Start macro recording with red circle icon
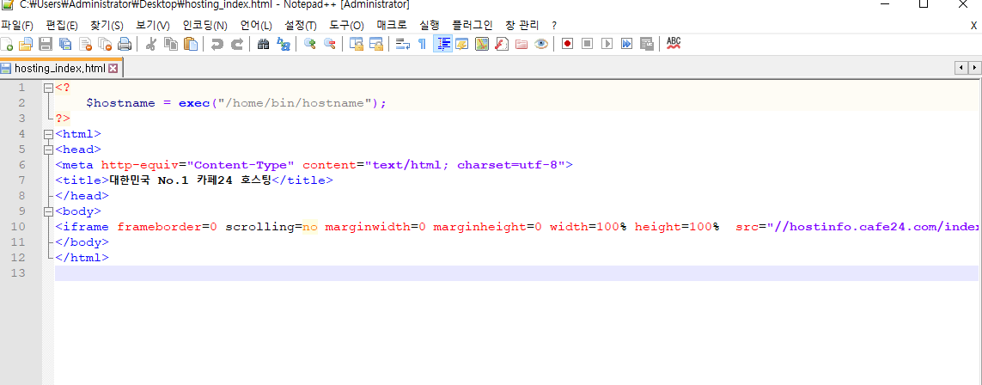This screenshot has width=982, height=385. coord(567,44)
